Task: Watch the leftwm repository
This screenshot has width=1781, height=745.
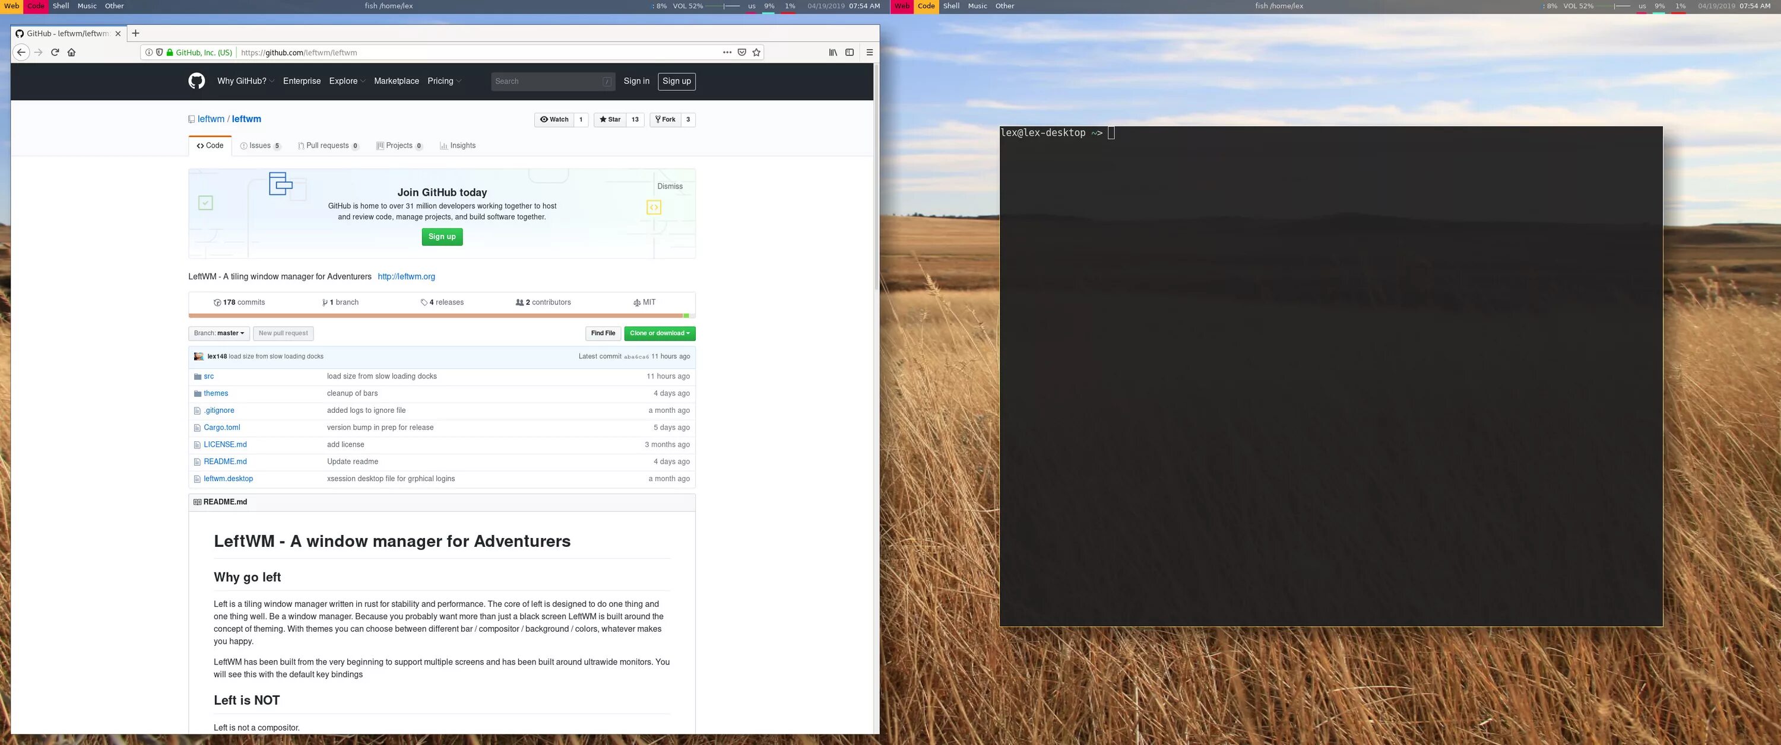Action: point(554,120)
